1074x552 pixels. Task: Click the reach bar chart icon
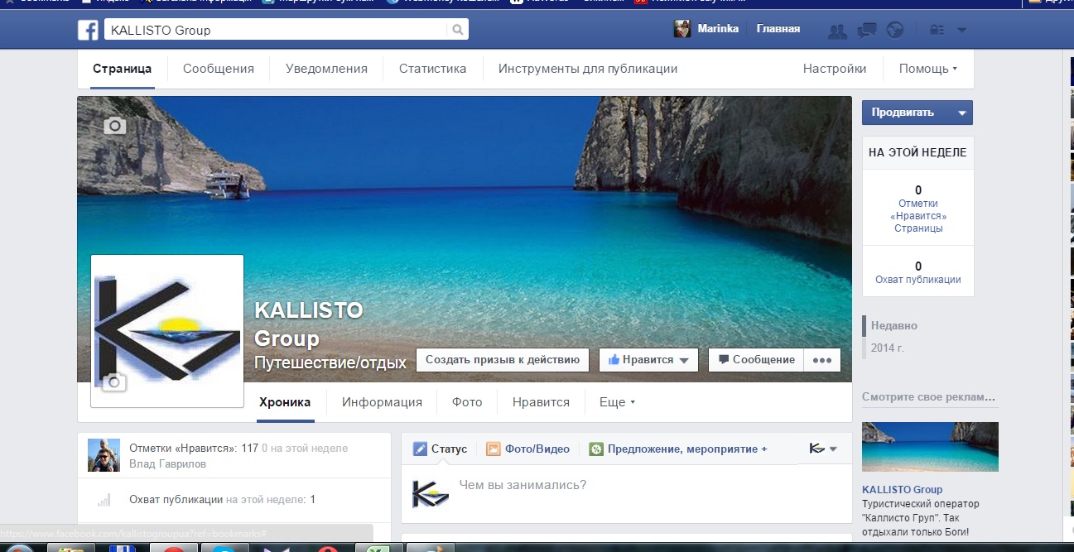104,500
